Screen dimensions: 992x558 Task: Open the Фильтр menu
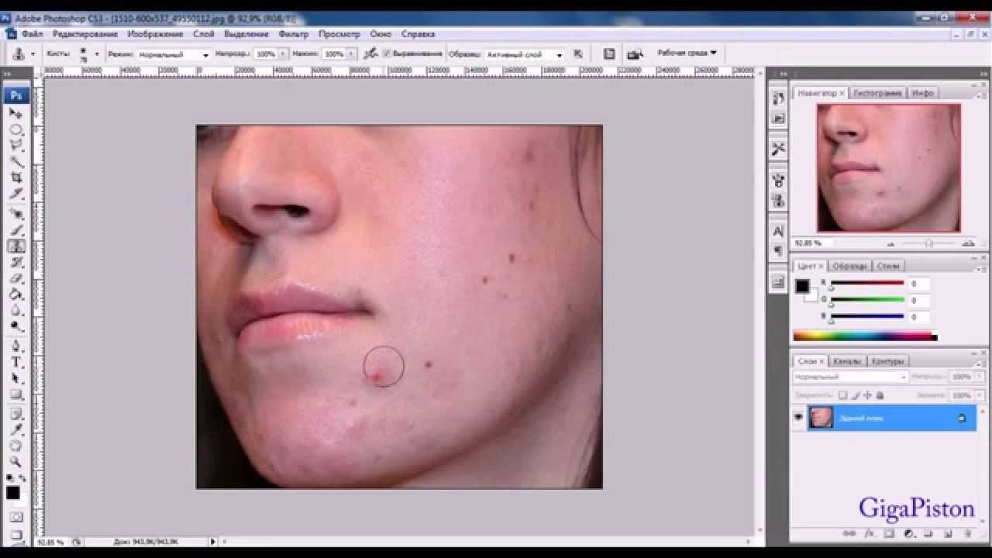pos(293,34)
